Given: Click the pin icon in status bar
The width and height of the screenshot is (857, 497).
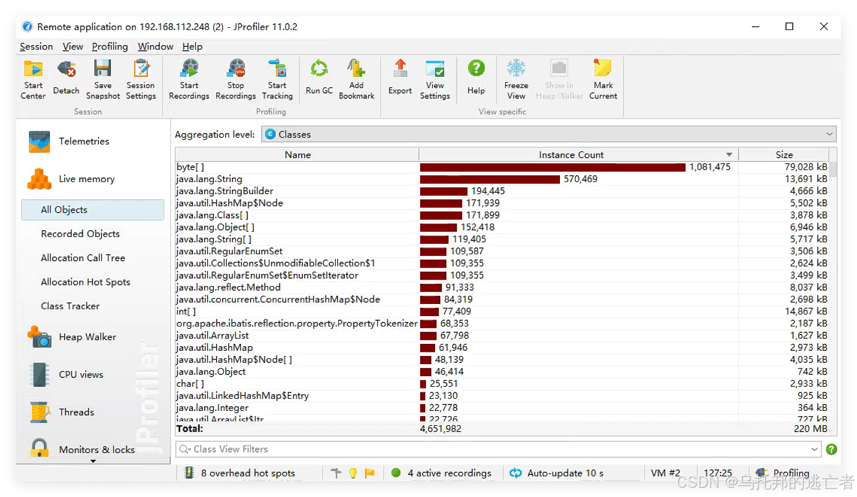Looking at the screenshot, I should coord(336,473).
